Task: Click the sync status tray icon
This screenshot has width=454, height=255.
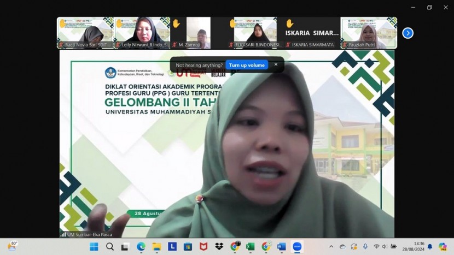Action: point(354,247)
